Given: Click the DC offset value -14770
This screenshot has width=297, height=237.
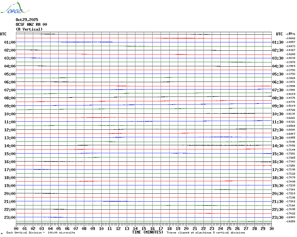Looking at the screenshot, I should click(290, 102).
